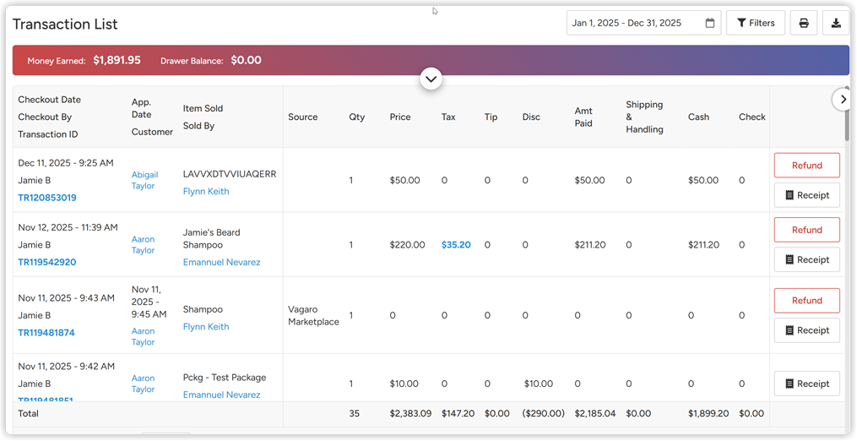Viewport: 857px width, 441px height.
Task: Open Aaron Taylor link in Test Package row
Action: tap(144, 384)
